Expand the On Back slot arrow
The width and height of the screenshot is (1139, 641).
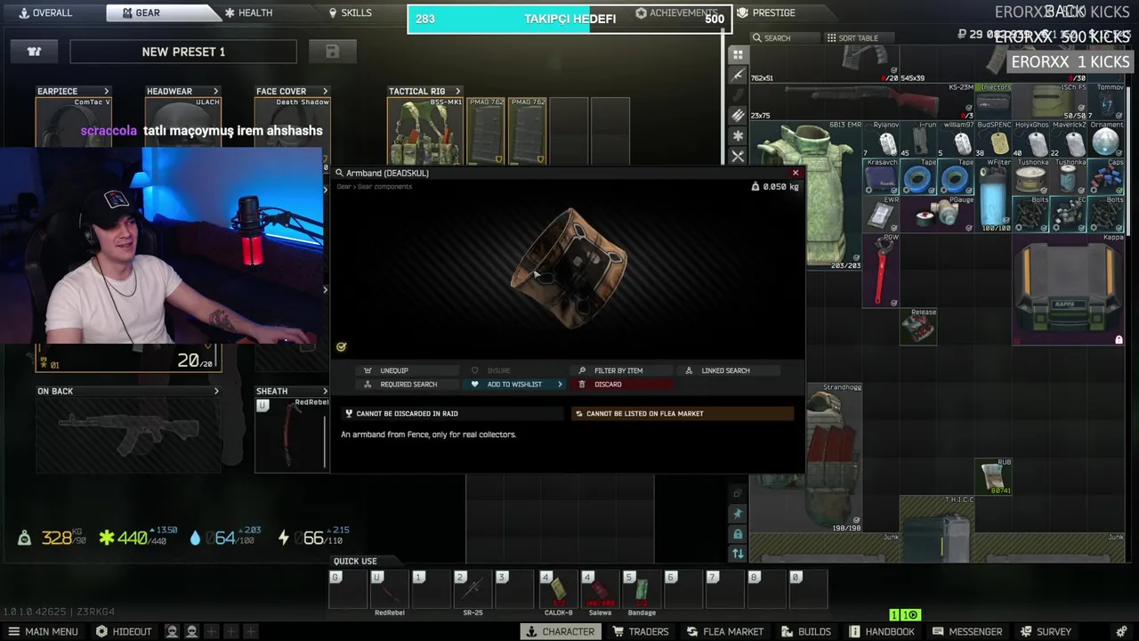click(x=215, y=391)
